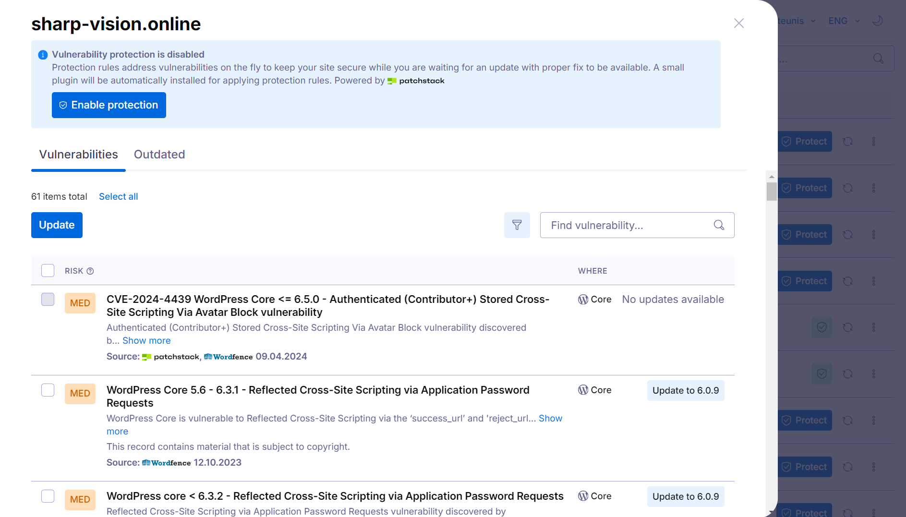Screen dimensions: 906x517
Task: Click the blue Update button
Action: coord(57,225)
